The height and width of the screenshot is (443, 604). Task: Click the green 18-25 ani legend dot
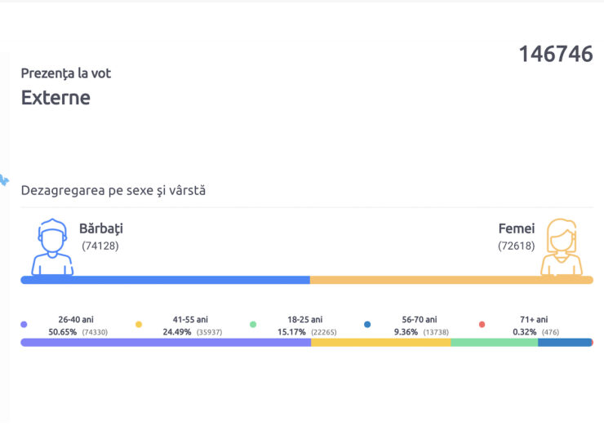[x=253, y=325]
